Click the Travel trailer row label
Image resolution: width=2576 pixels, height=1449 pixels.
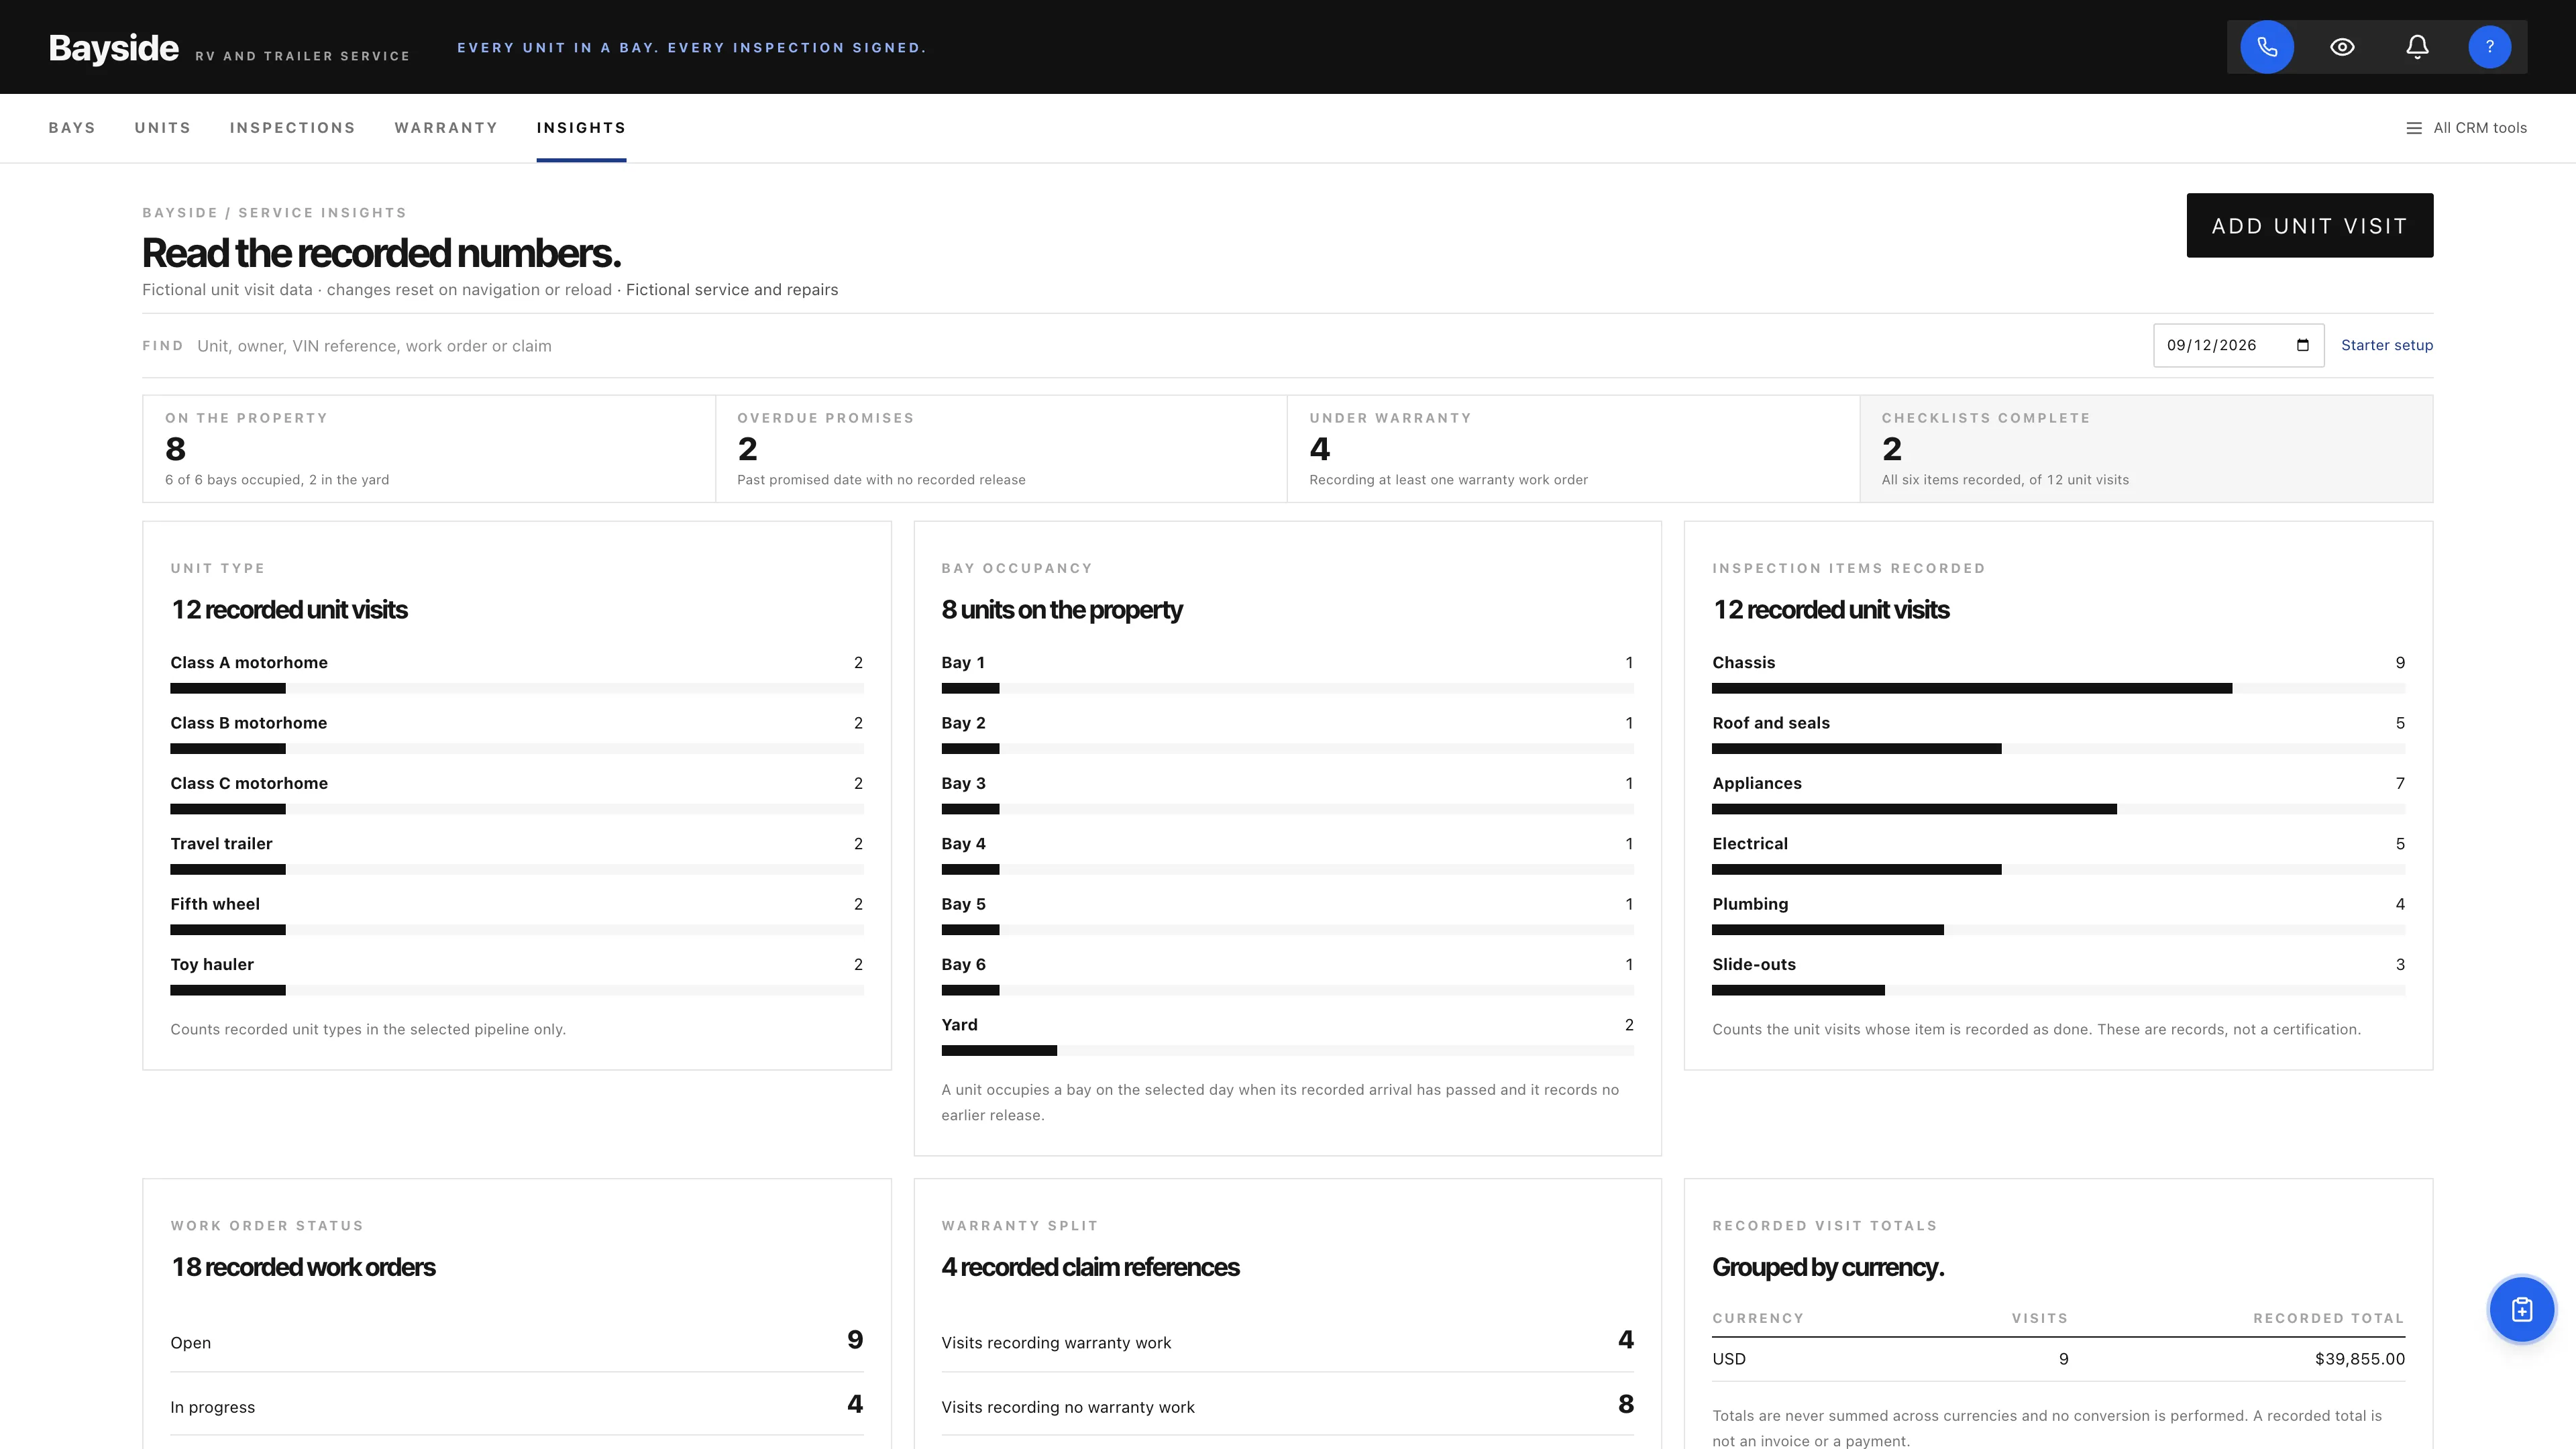[x=221, y=844]
